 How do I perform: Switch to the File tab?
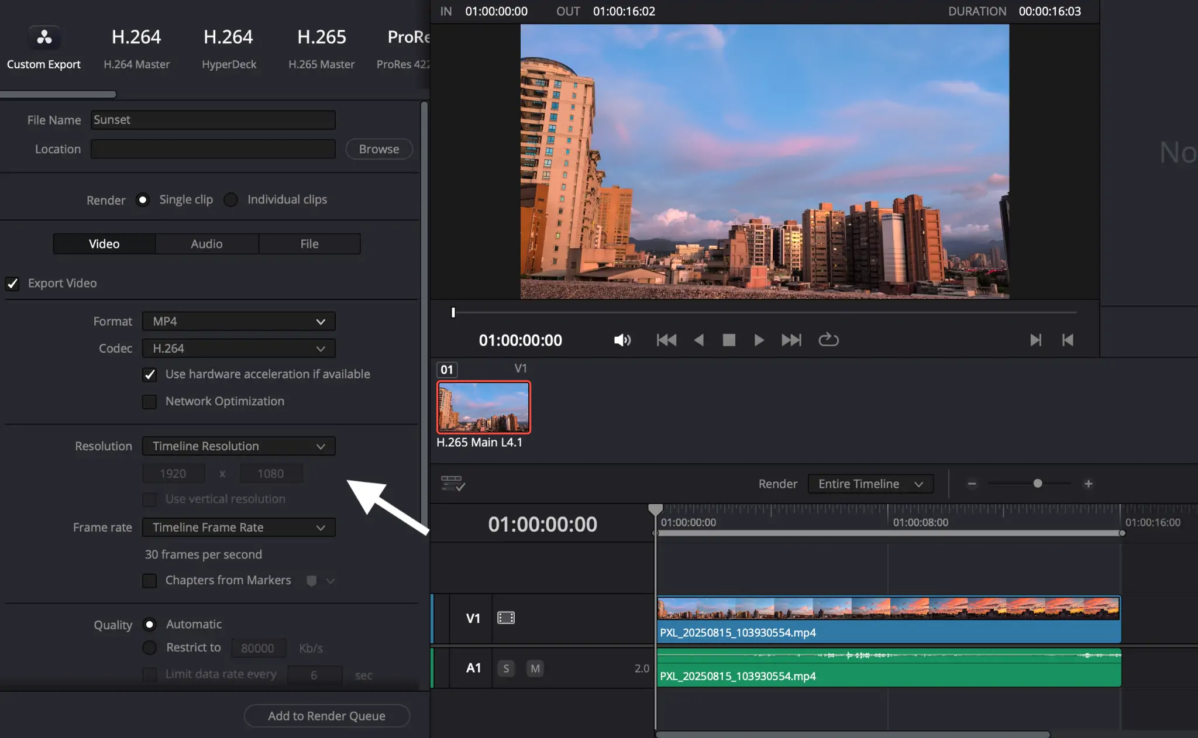pyautogui.click(x=309, y=244)
